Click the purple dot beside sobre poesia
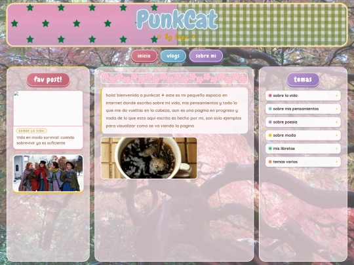The image size is (354, 265). 270,122
